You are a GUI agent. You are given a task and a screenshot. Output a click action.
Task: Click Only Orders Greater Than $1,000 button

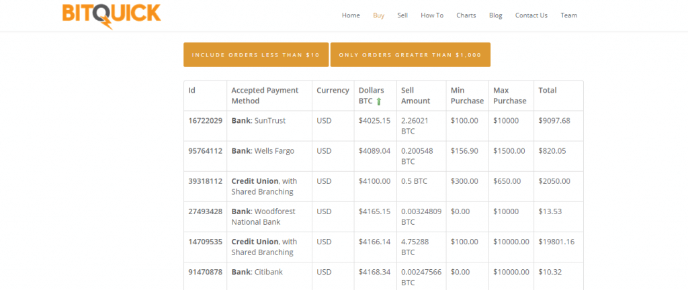[x=411, y=55]
